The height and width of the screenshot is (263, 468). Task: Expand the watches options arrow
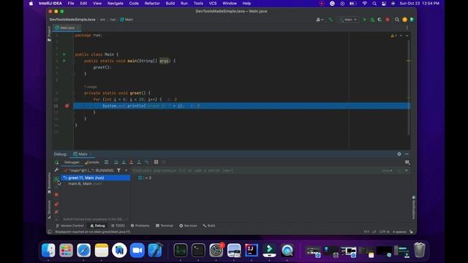point(407,170)
